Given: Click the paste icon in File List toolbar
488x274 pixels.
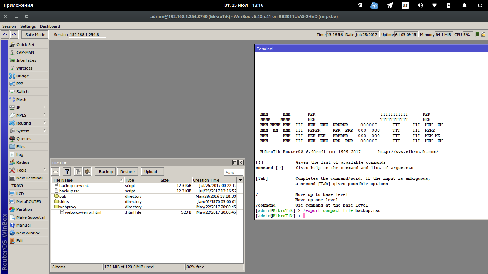Looking at the screenshot, I should (x=87, y=172).
